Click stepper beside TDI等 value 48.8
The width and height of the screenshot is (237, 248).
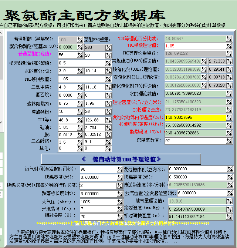[x=80, y=120]
